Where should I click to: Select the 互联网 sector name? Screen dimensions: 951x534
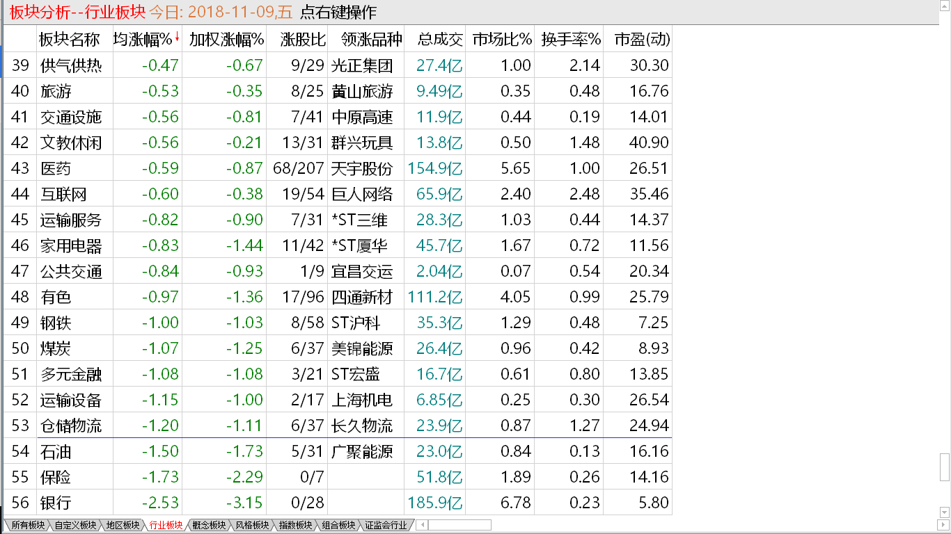click(63, 194)
